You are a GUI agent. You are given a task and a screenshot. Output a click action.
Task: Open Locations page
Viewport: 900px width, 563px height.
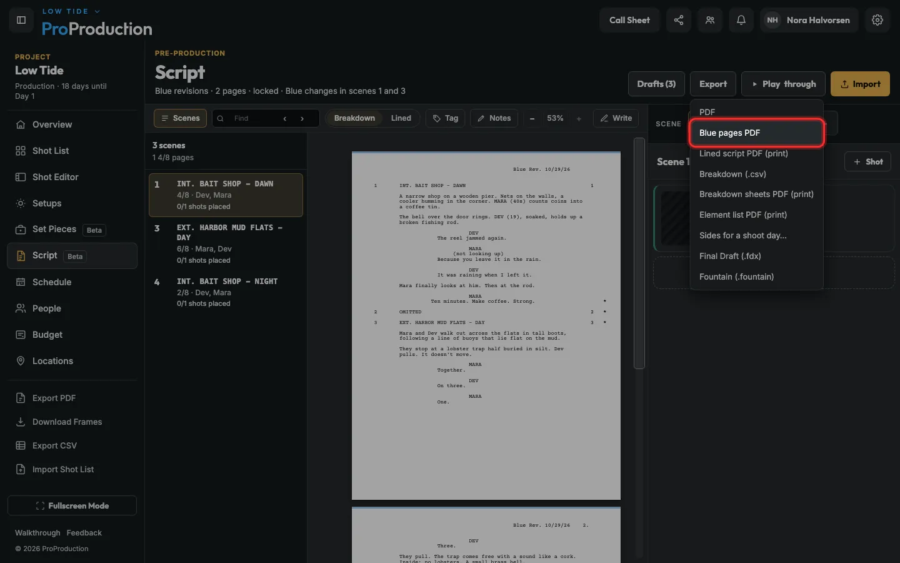pyautogui.click(x=72, y=361)
